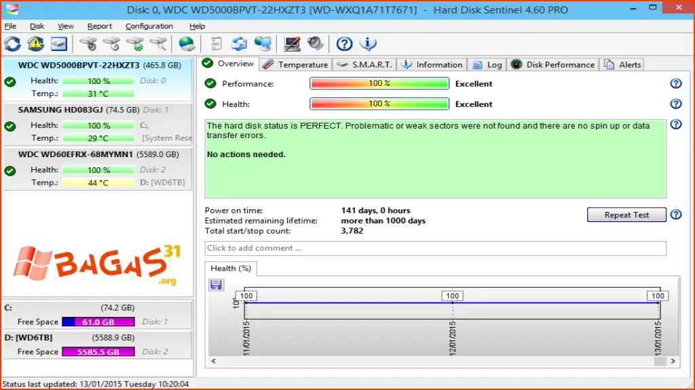Open the File menu
This screenshot has height=390, width=695.
coord(10,26)
